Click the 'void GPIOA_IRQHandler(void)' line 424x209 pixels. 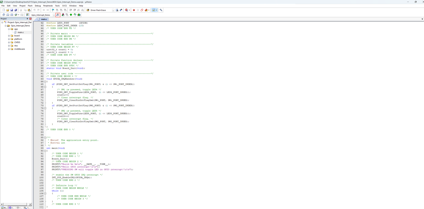pyautogui.click(x=64, y=79)
